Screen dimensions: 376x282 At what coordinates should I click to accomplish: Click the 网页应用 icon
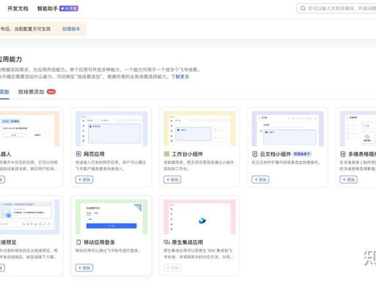click(x=78, y=154)
